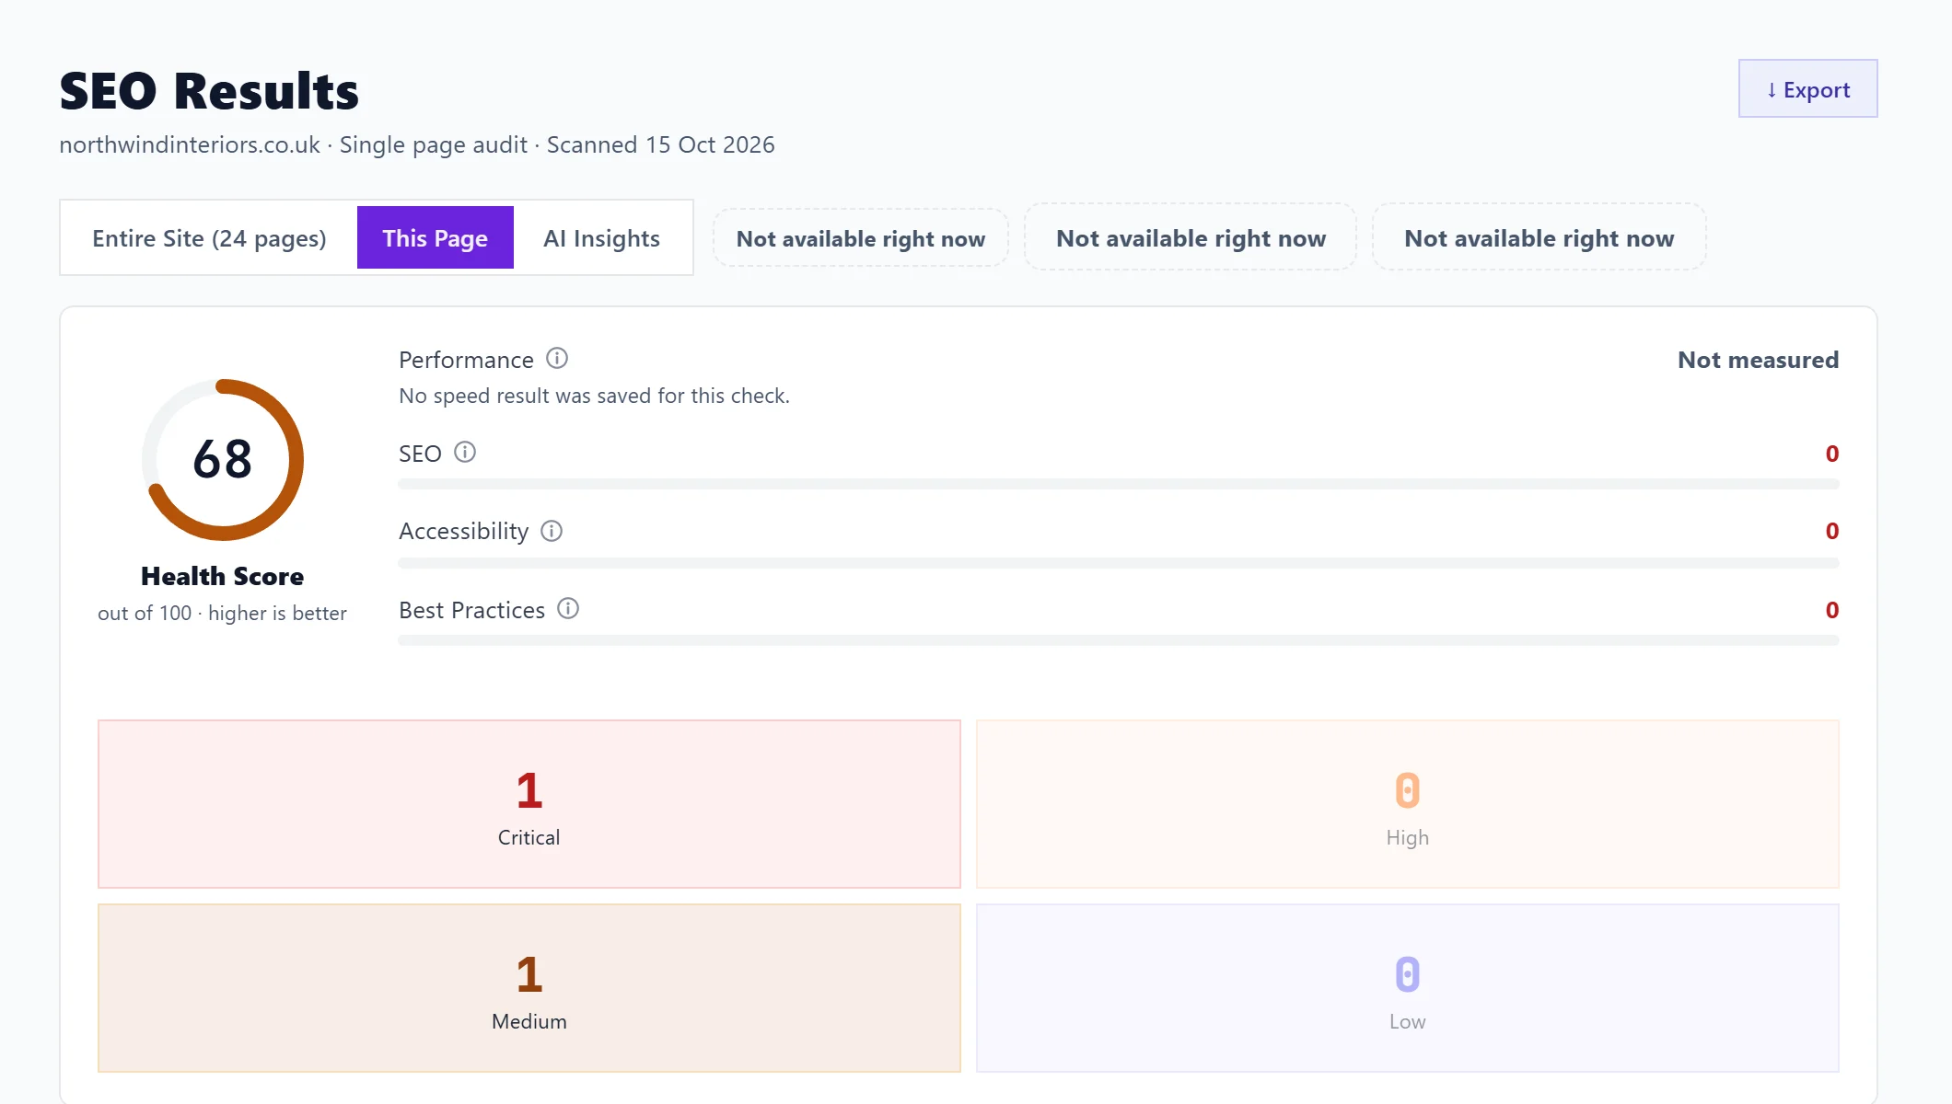This screenshot has width=1952, height=1104.
Task: Open the Critical issues card
Action: (529, 804)
